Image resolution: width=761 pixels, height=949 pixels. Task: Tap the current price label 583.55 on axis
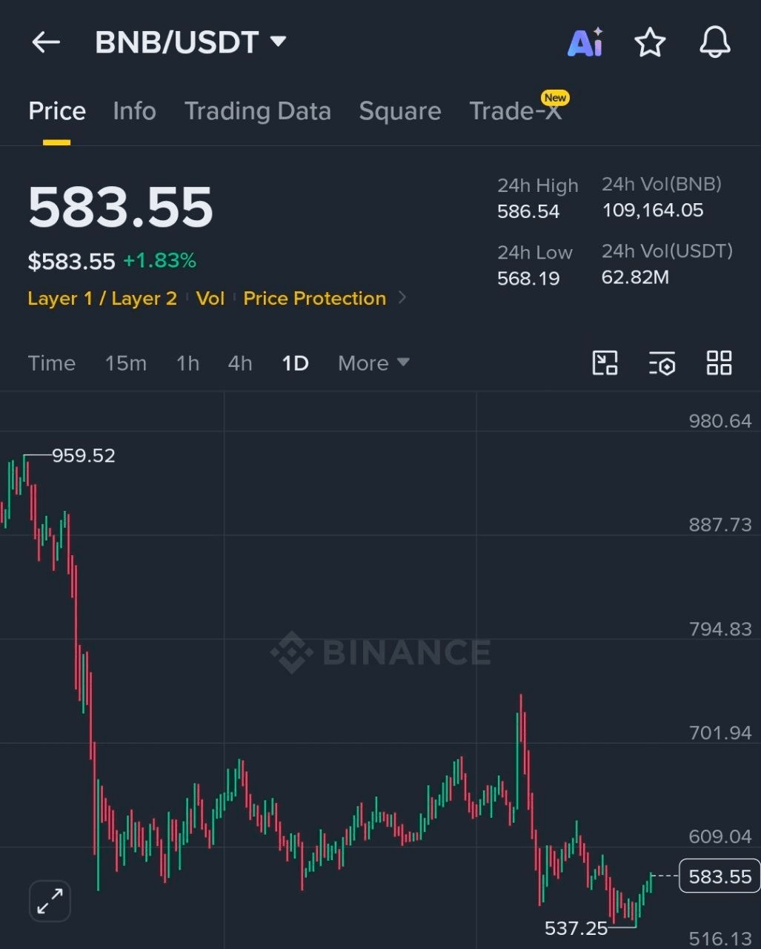720,876
